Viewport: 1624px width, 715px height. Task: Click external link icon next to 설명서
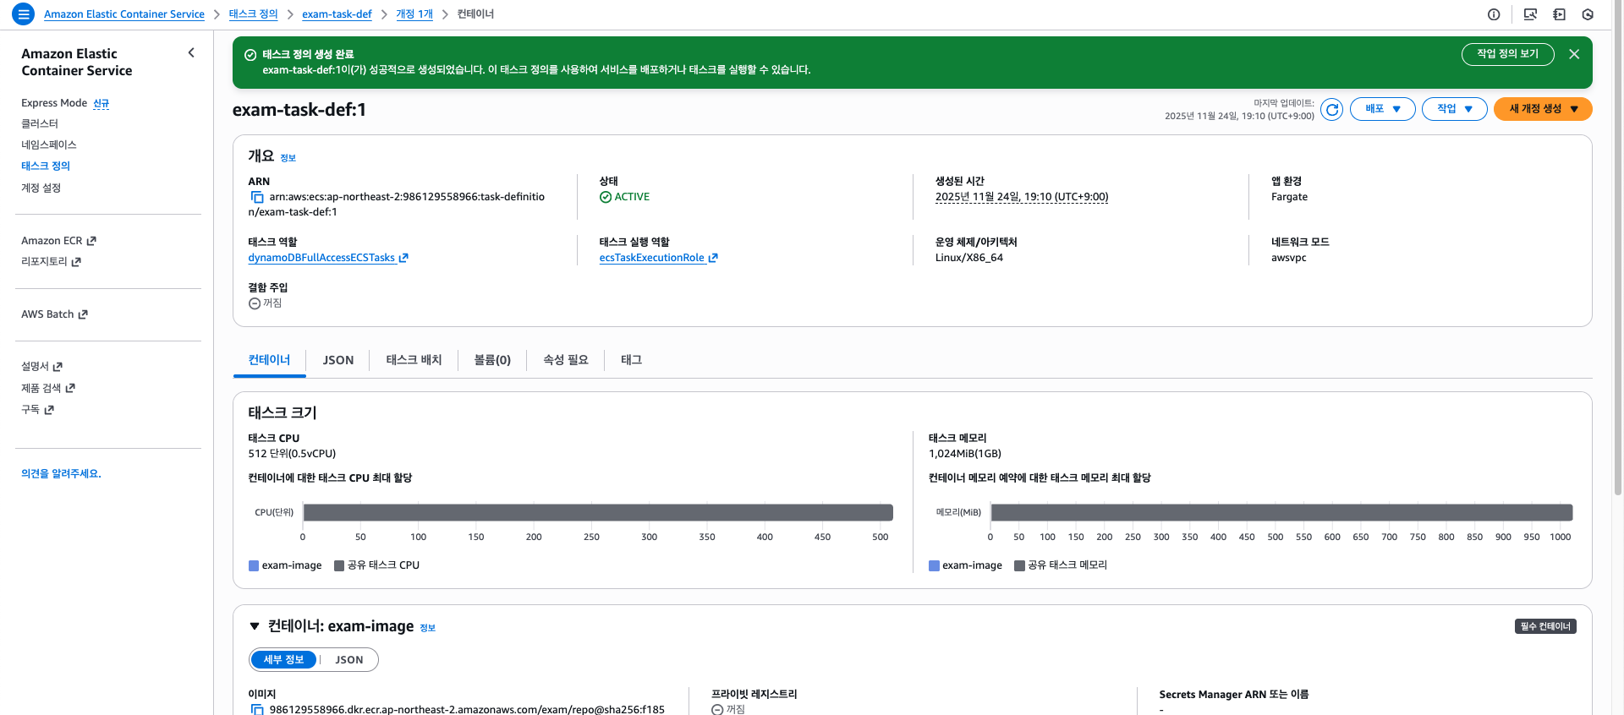click(x=58, y=367)
